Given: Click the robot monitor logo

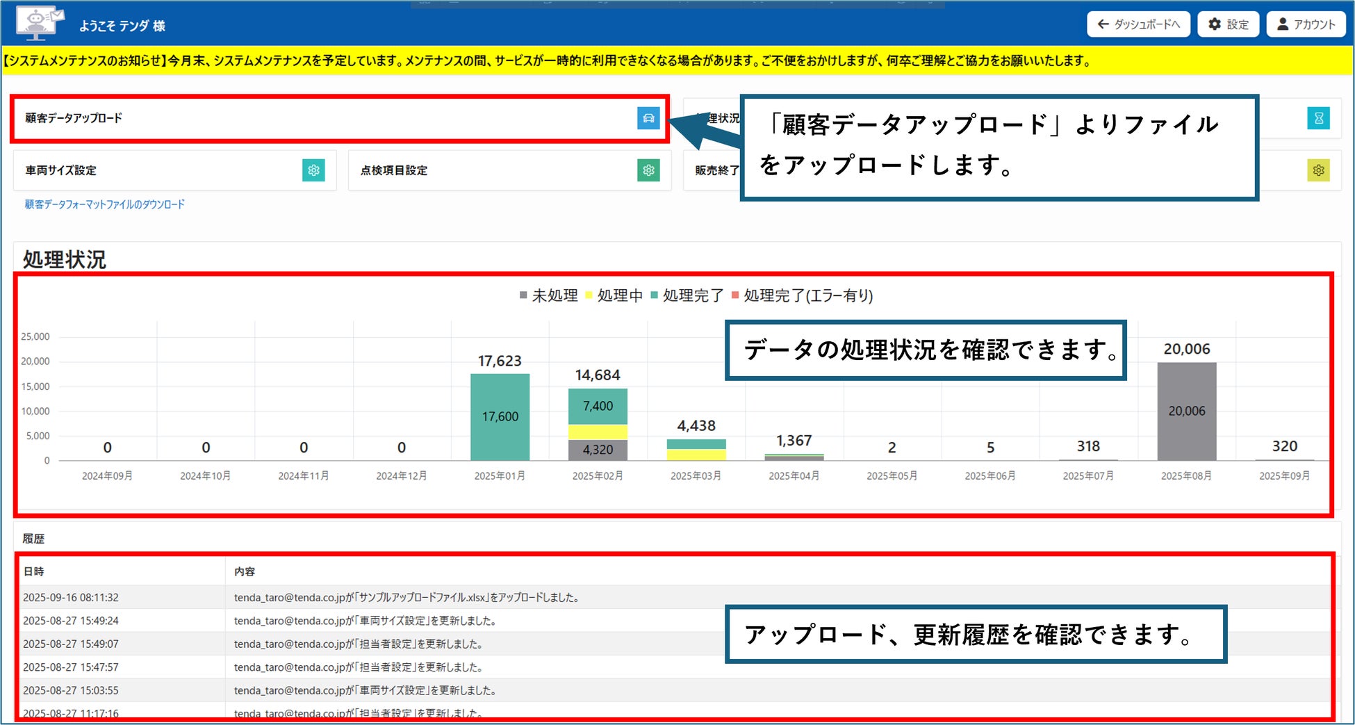Looking at the screenshot, I should (40, 24).
